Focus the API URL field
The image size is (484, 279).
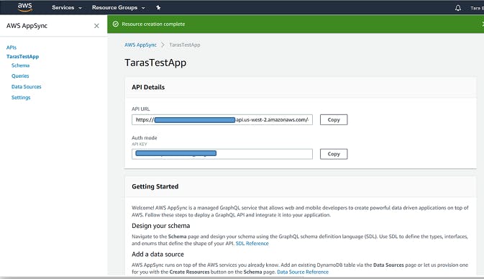click(x=222, y=120)
